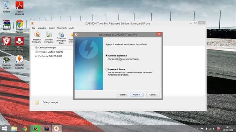Close the La Licenza di DAEMON Tools Pro dialog
Image resolution: width=236 pixels, height=132 pixels.
click(159, 34)
